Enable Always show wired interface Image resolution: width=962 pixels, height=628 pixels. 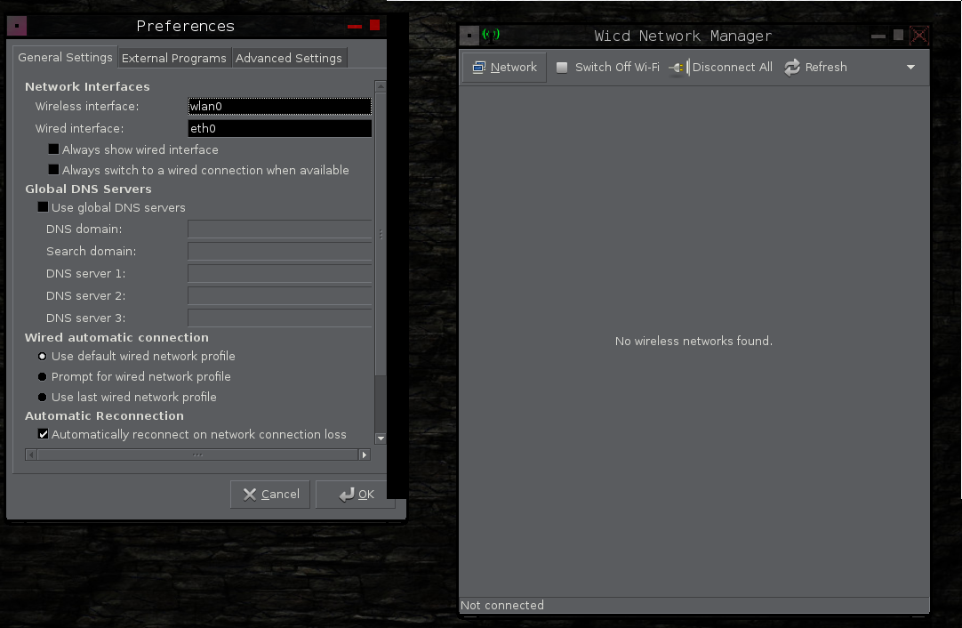coord(54,149)
